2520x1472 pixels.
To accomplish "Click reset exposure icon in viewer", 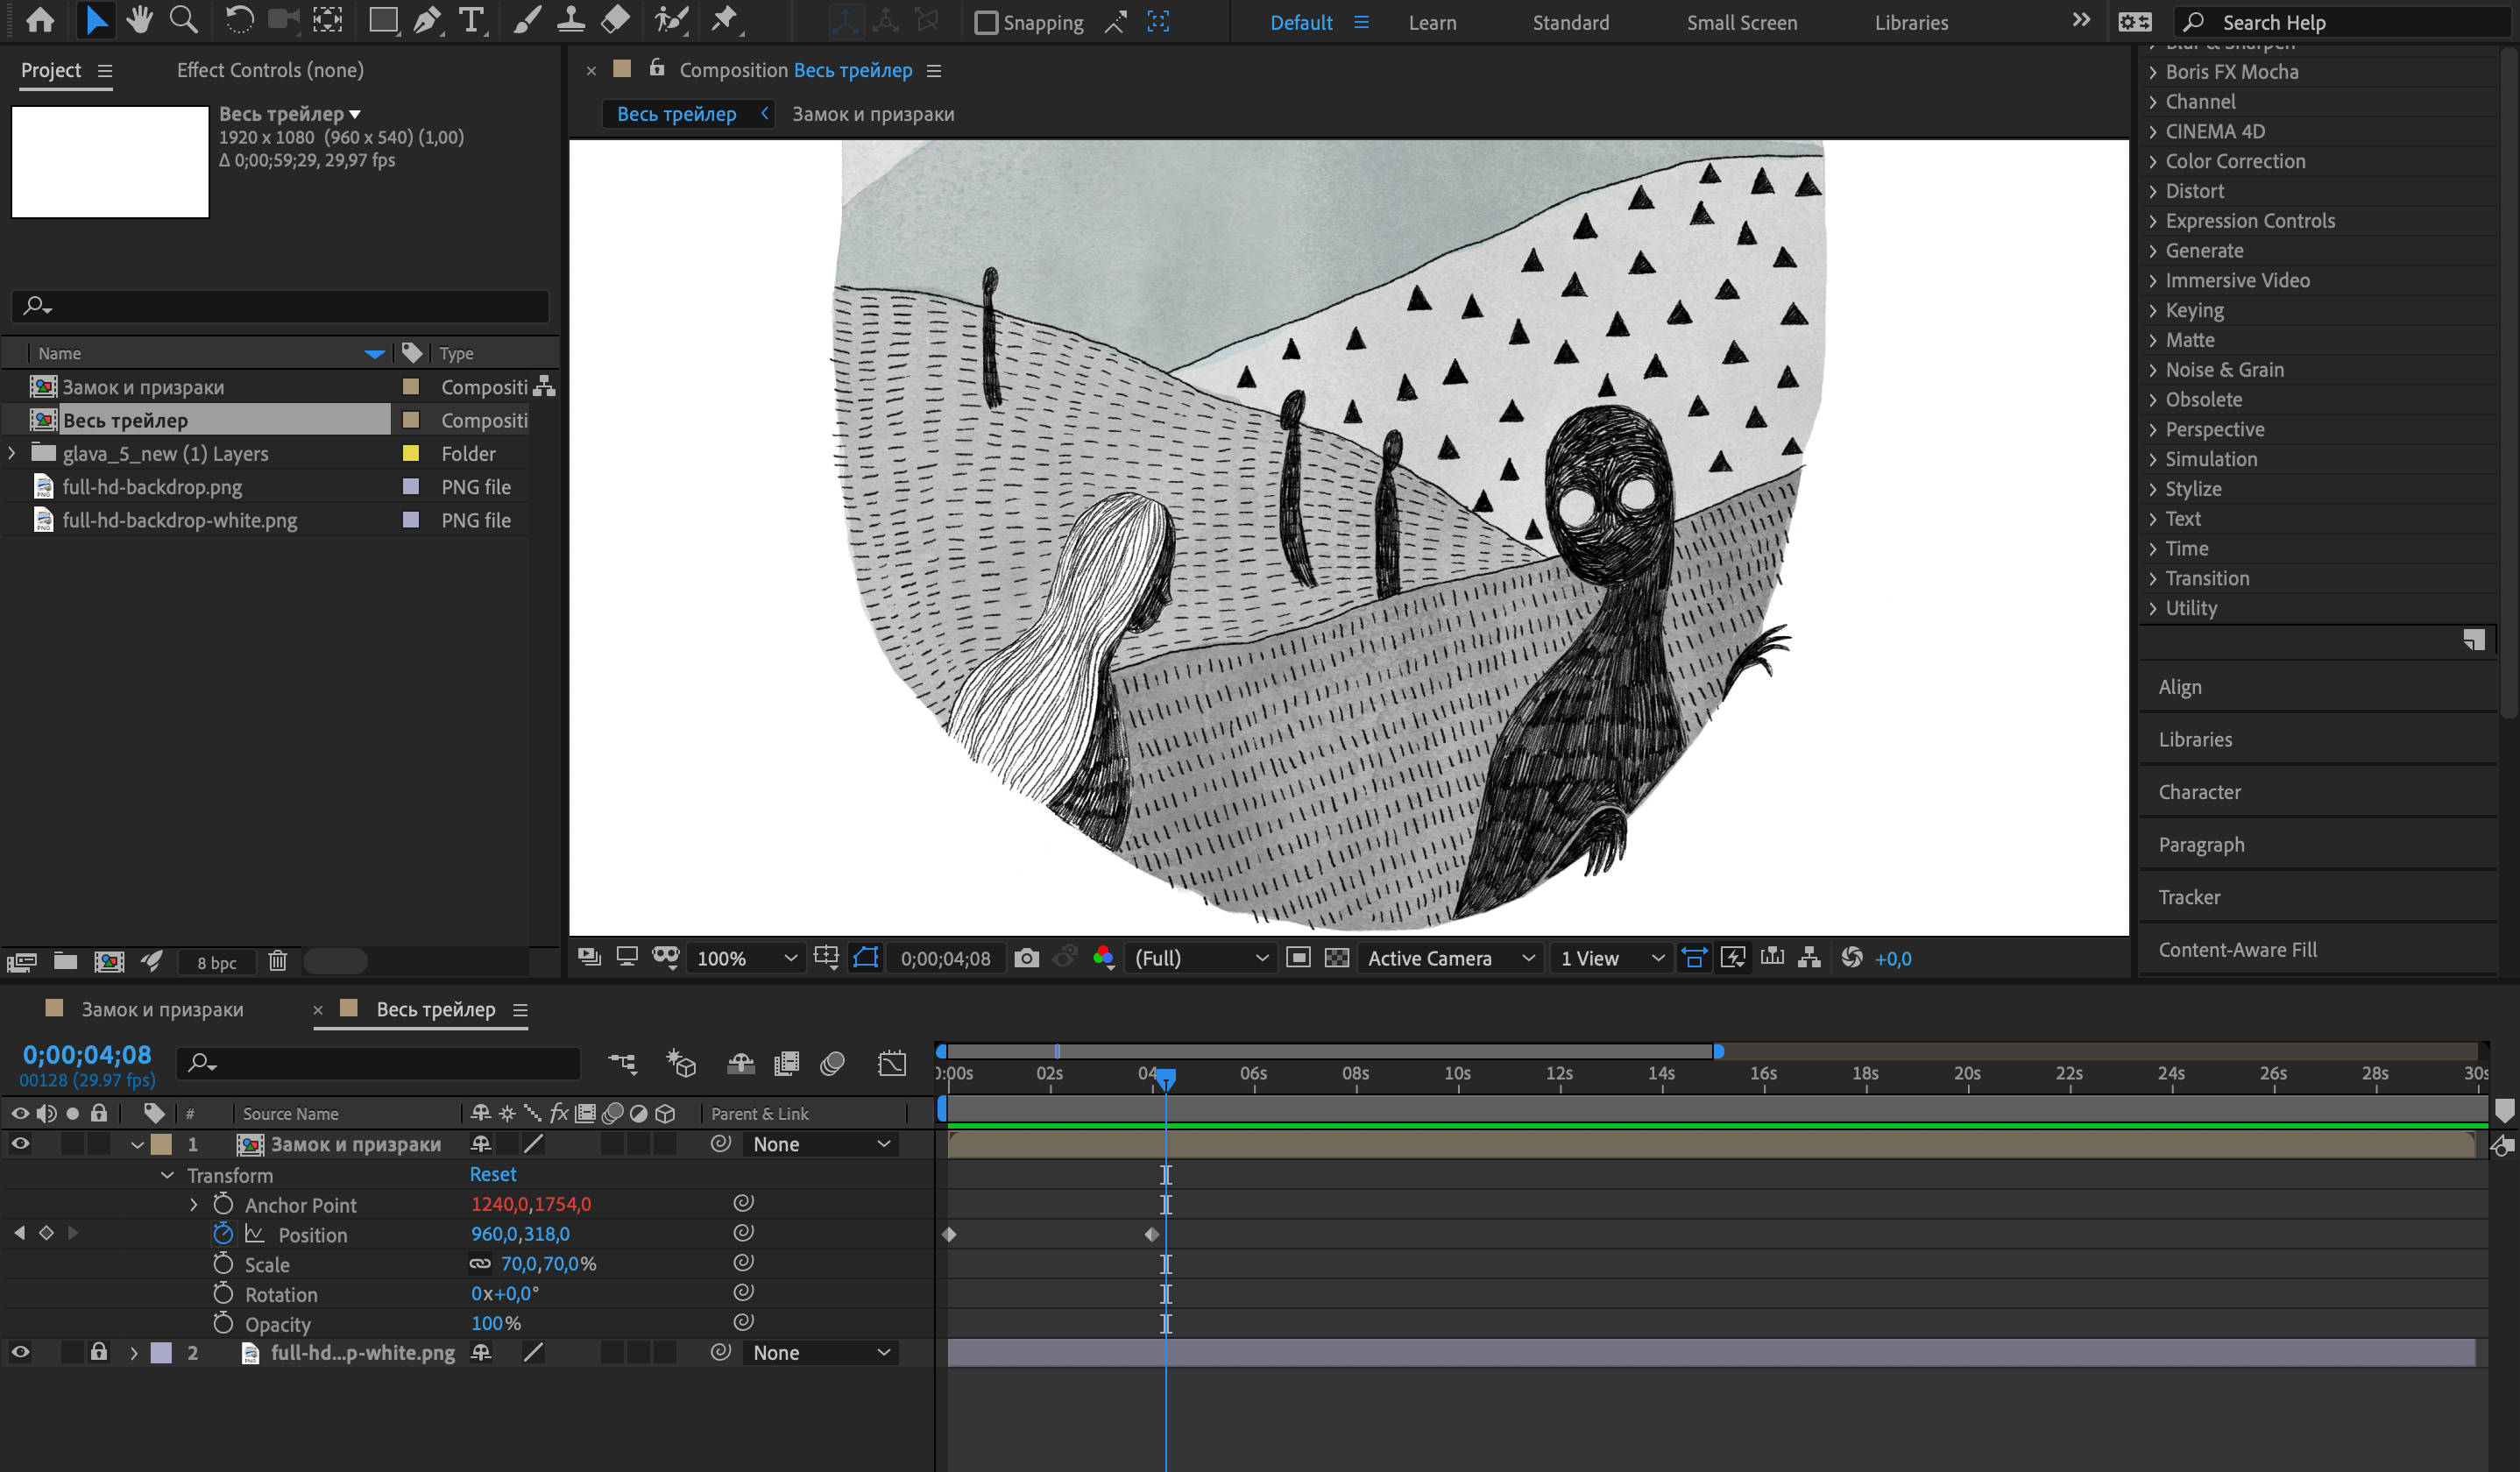I will (1851, 958).
